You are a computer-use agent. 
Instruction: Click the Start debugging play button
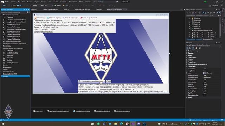coord(55,6)
